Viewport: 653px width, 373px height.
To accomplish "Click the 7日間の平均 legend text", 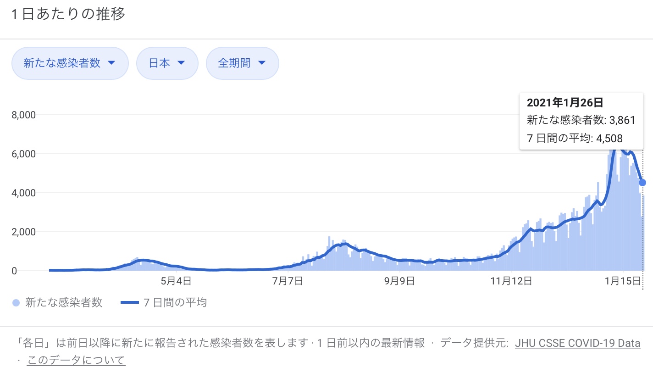I will point(175,303).
